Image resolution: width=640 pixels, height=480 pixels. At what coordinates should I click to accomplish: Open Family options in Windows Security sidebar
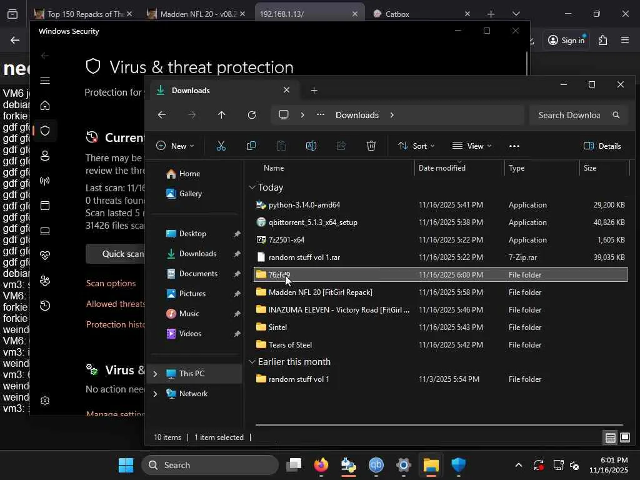[45, 281]
